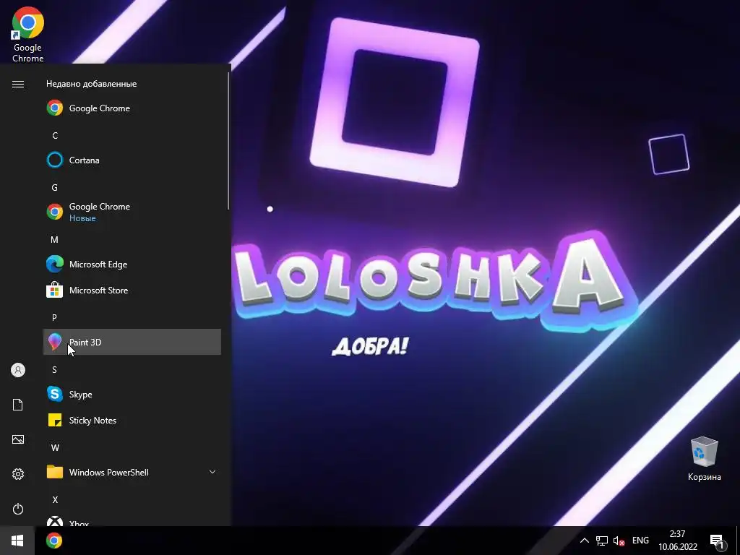Jump to letter P section header

coord(55,318)
